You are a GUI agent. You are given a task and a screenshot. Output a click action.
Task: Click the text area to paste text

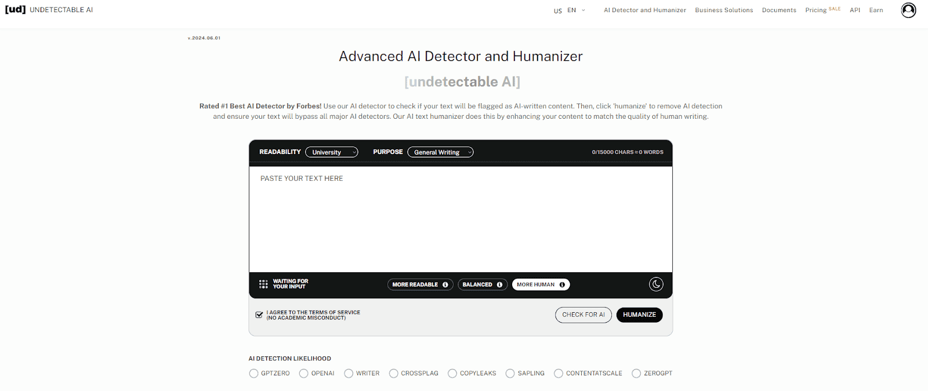pyautogui.click(x=461, y=220)
